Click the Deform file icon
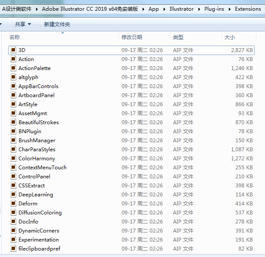Viewport: 265px width, 257px height. pos(13,203)
